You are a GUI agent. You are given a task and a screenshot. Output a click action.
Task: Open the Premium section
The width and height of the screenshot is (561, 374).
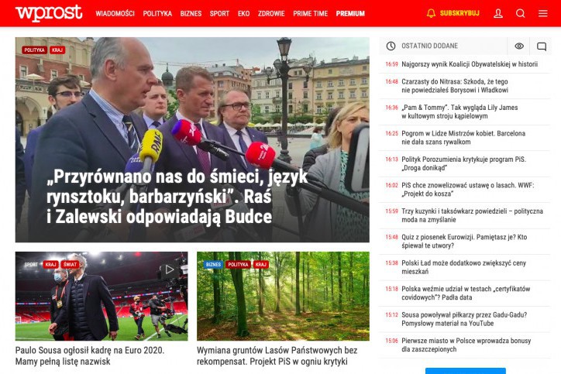point(350,14)
